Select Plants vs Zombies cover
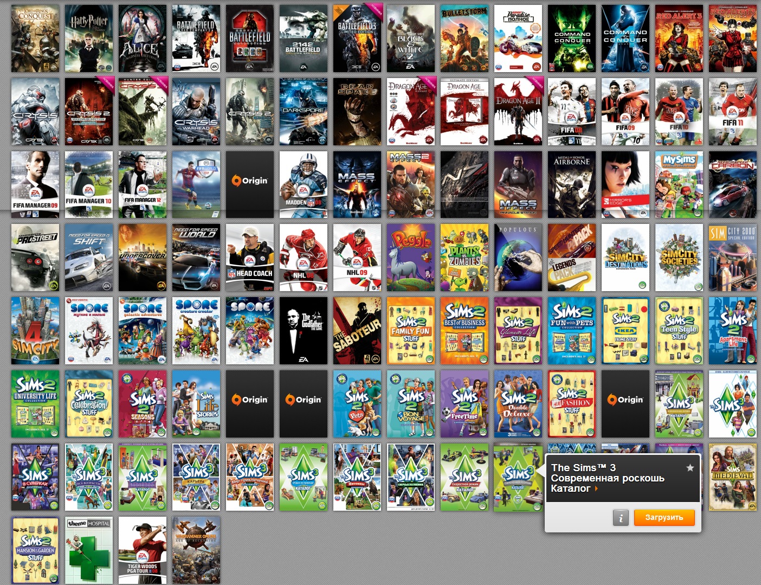The image size is (761, 585). (x=465, y=258)
